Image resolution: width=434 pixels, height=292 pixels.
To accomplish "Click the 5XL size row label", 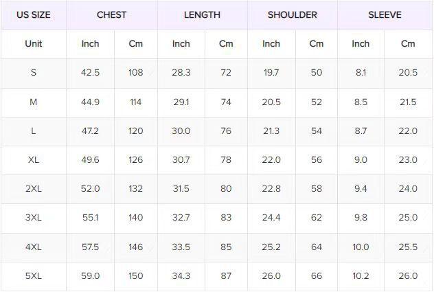I will pyautogui.click(x=33, y=276).
